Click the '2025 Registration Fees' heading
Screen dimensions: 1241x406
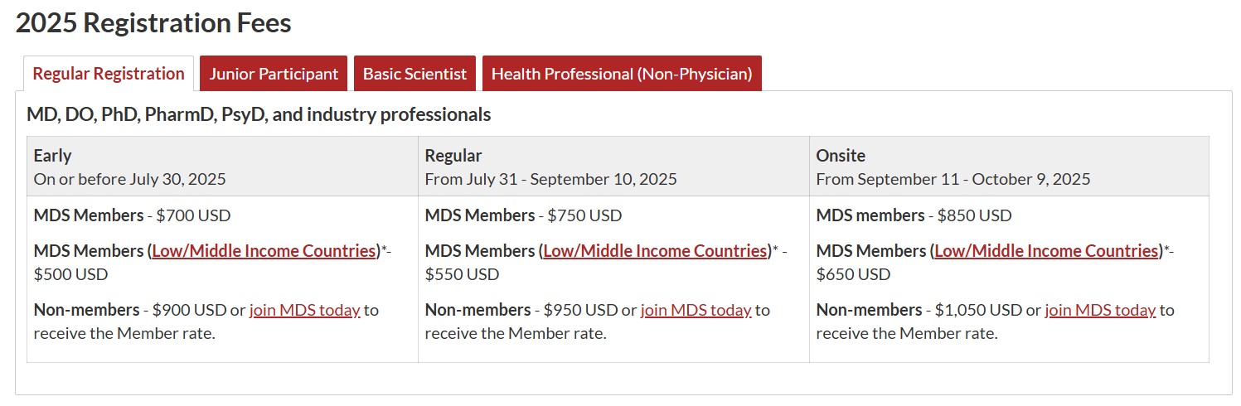[153, 22]
